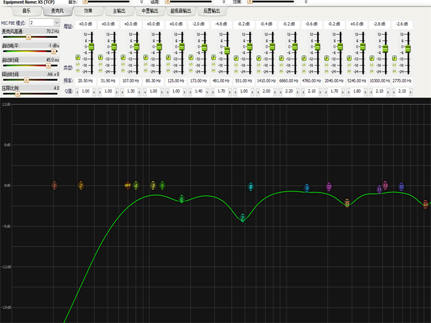Decrease Q value of 481.00 Hz band
This screenshot has width=431, height=323.
213,92
